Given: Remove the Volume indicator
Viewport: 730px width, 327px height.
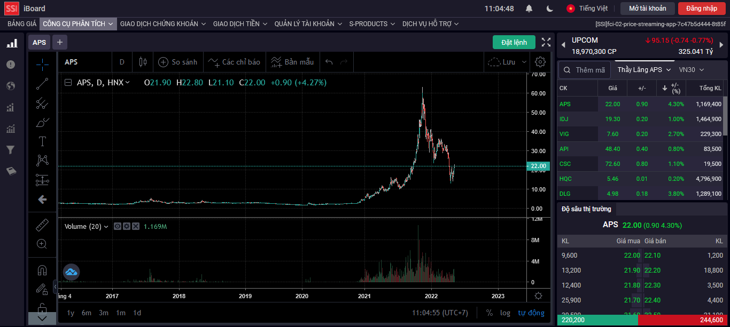Looking at the screenshot, I should click(136, 227).
